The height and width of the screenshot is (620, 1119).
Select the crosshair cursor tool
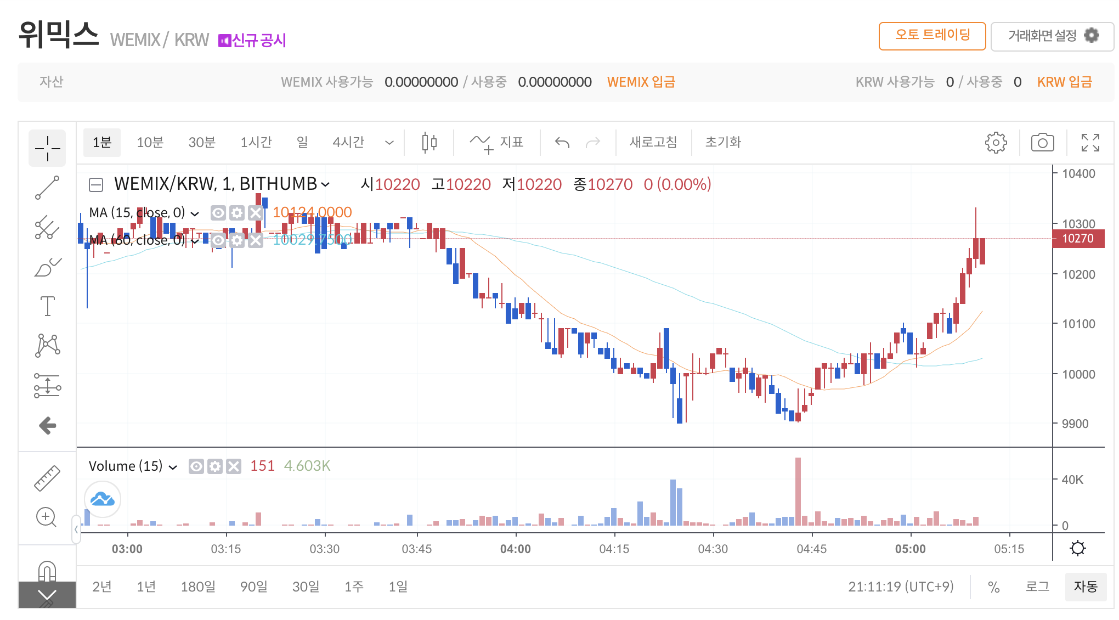coord(47,148)
